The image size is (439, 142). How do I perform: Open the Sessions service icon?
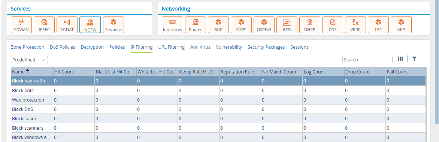tap(113, 25)
